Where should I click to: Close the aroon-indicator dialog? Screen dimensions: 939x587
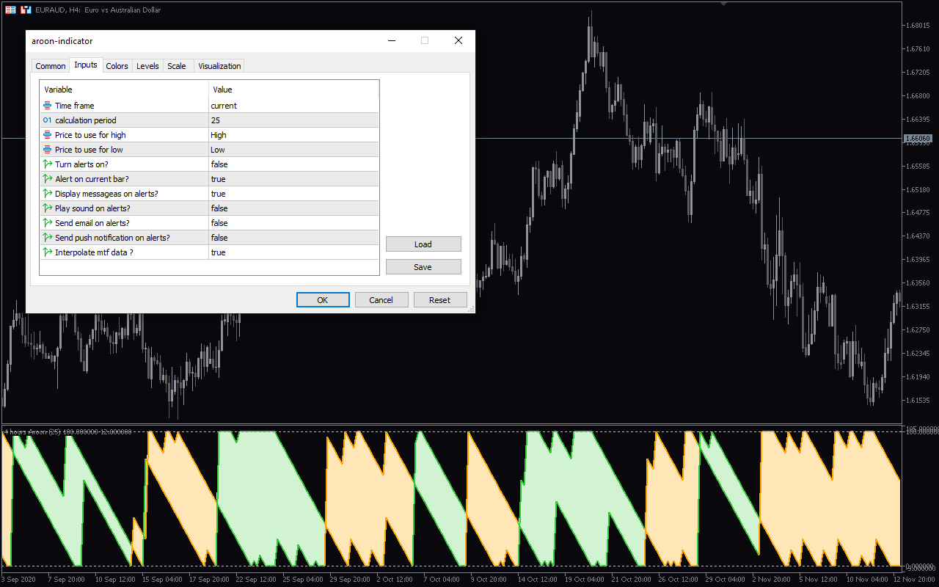[x=458, y=41]
